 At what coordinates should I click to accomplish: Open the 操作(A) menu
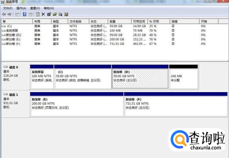point(21,8)
